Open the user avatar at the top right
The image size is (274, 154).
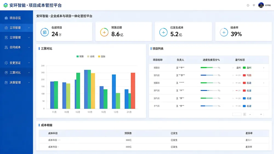(261, 5)
